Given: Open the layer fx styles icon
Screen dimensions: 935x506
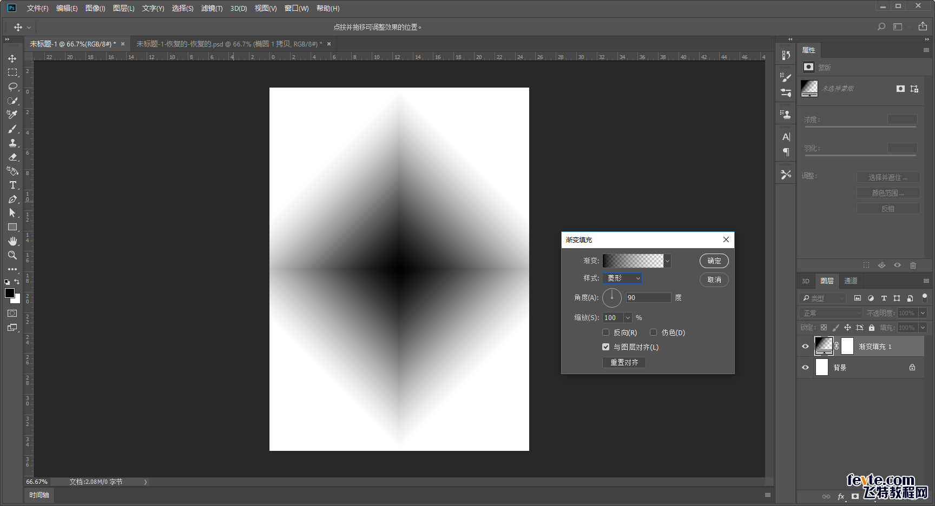Looking at the screenshot, I should pos(841,496).
